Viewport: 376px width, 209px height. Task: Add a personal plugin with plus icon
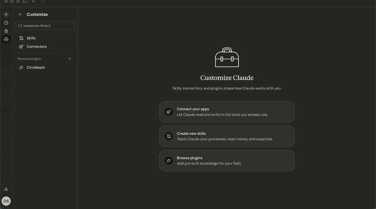point(70,58)
